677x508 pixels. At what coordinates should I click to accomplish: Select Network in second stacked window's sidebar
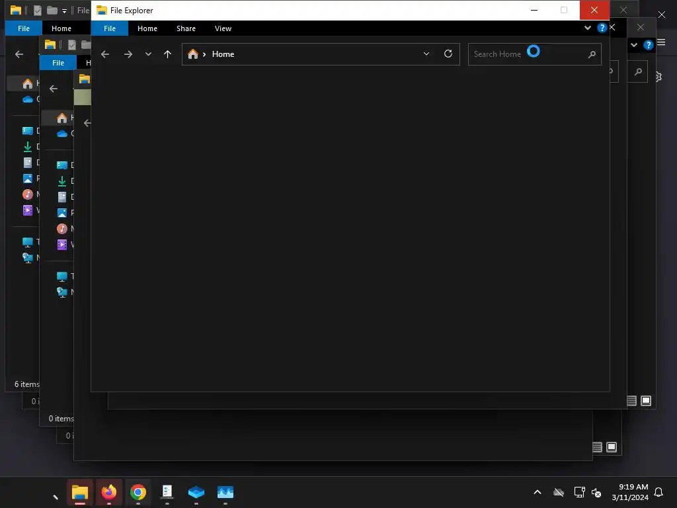[x=62, y=292]
